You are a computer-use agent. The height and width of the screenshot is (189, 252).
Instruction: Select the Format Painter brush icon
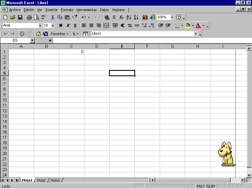75,17
